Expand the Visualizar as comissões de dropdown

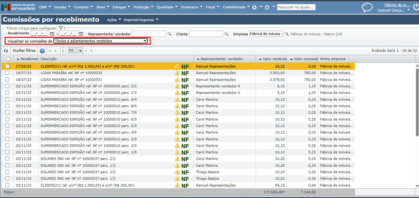click(x=101, y=41)
